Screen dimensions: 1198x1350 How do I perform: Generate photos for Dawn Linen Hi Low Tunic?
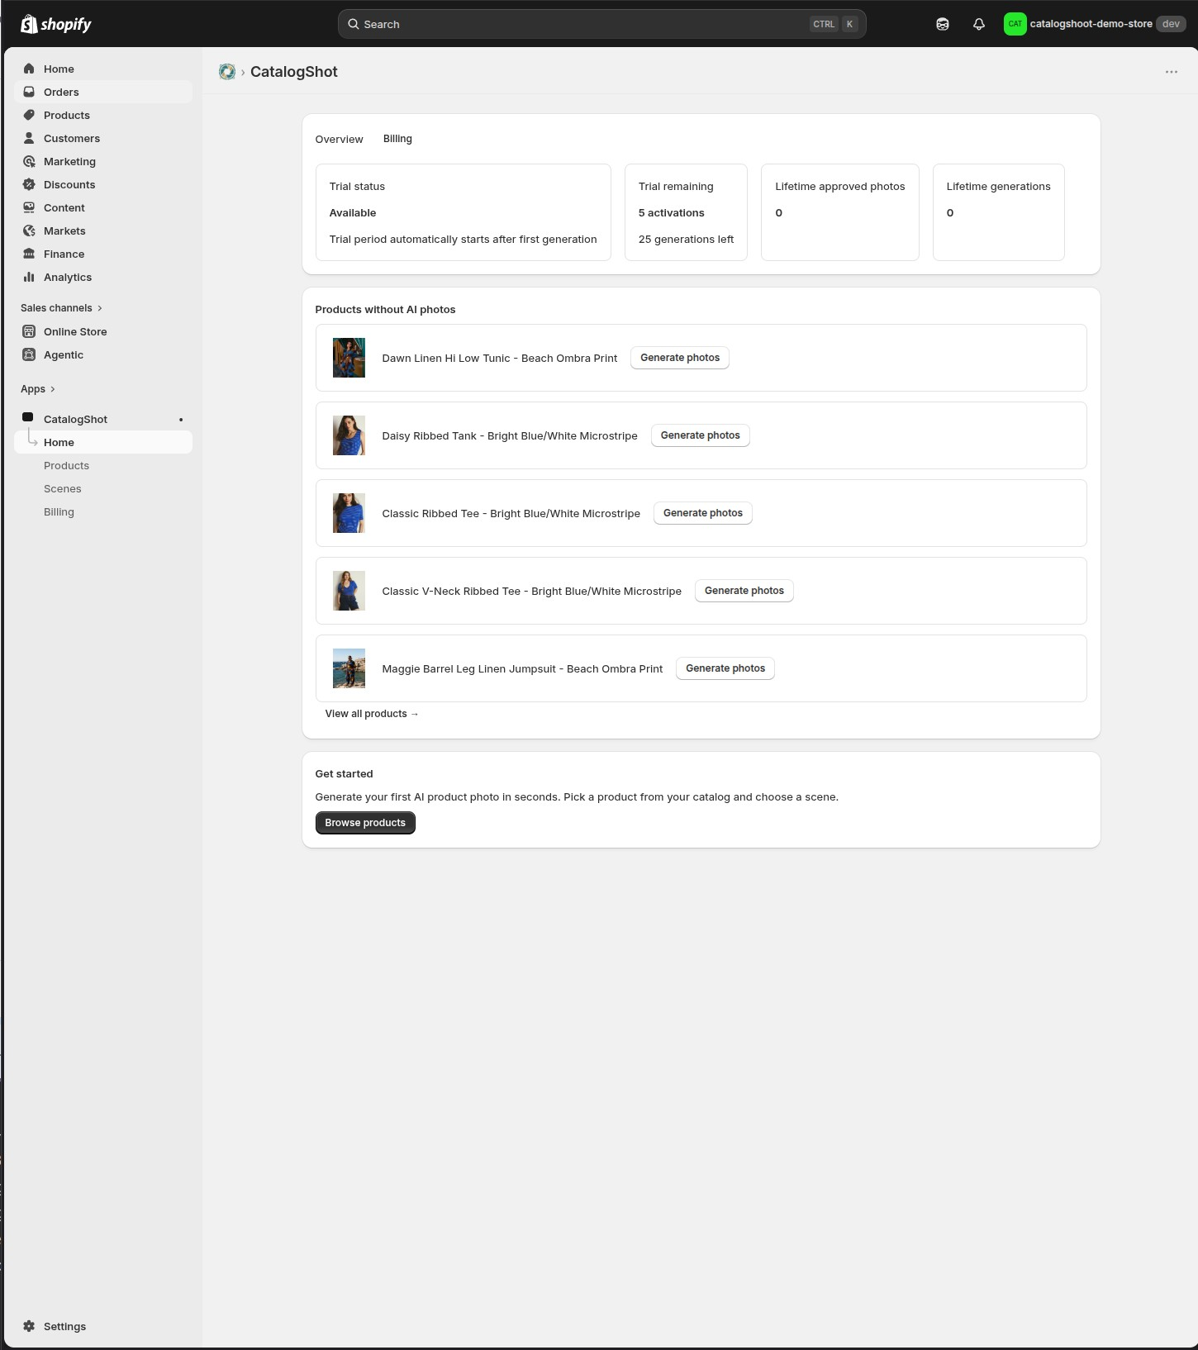point(680,358)
